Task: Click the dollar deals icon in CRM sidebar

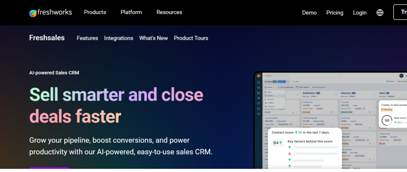Action: click(x=258, y=98)
